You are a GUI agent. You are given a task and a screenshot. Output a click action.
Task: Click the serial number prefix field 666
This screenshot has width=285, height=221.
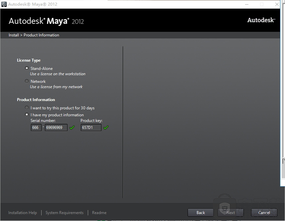coord(36,128)
